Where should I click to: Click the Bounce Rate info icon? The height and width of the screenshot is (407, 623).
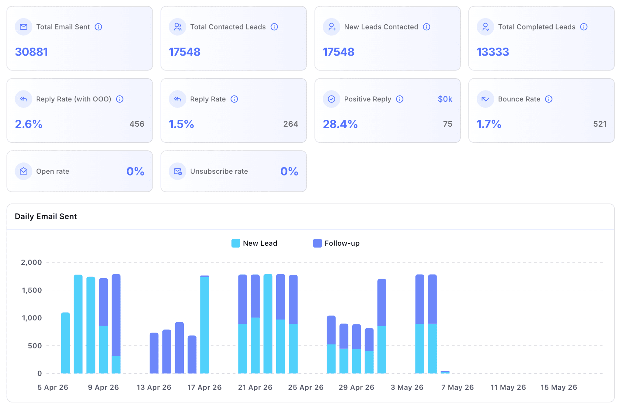548,99
